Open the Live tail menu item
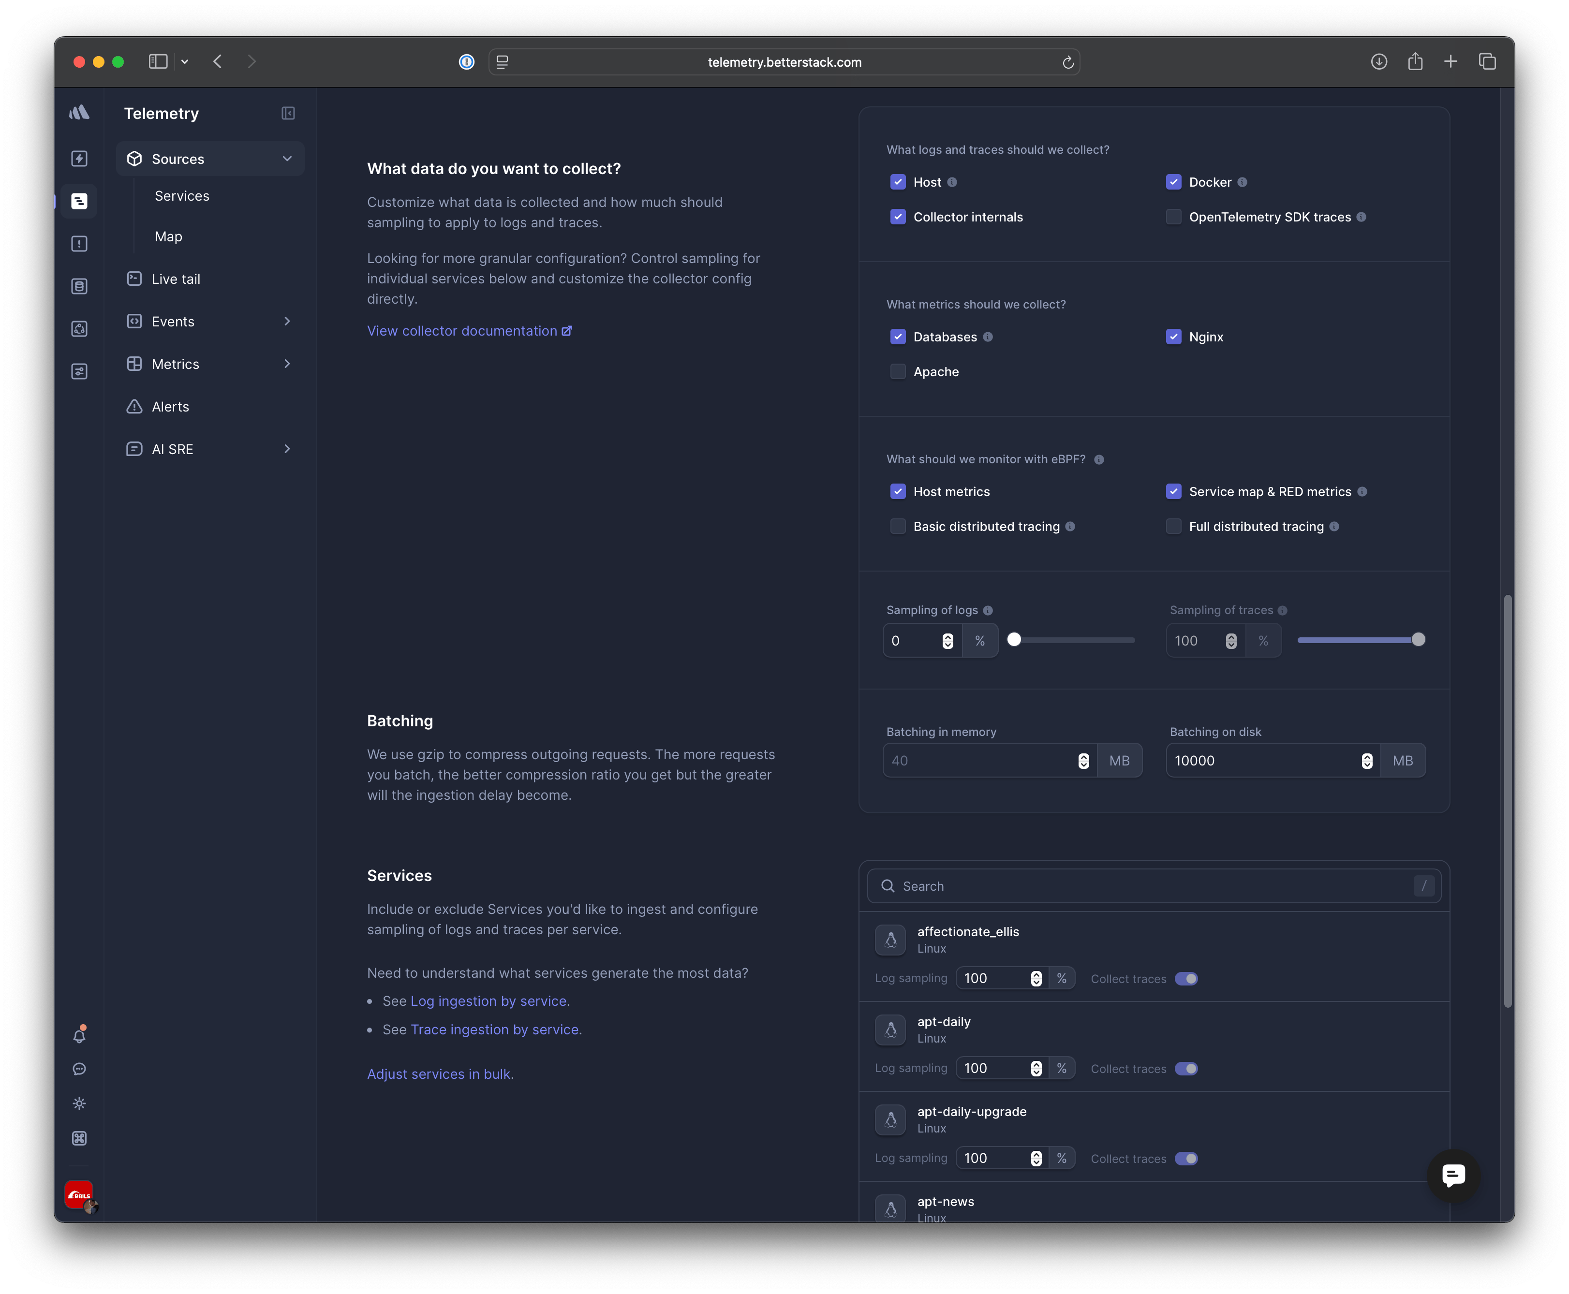The height and width of the screenshot is (1294, 1569). 175,279
